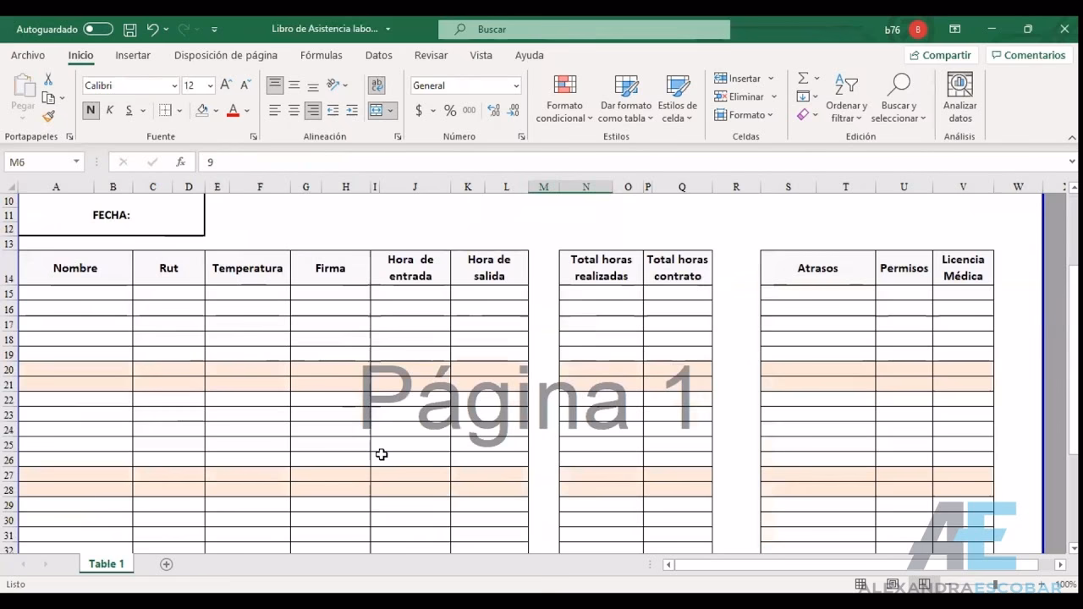
Task: Open the font size dropdown
Action: click(210, 85)
